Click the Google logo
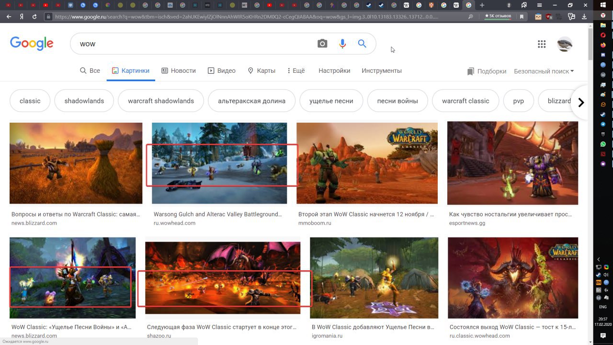 tap(32, 43)
